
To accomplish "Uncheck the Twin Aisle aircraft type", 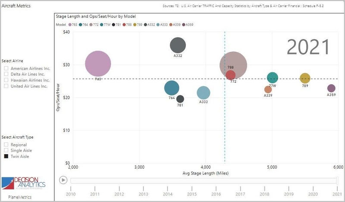I will pos(6,156).
